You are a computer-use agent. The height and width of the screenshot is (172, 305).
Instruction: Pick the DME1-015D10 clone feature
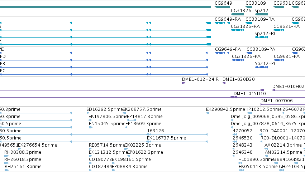click(233, 98)
